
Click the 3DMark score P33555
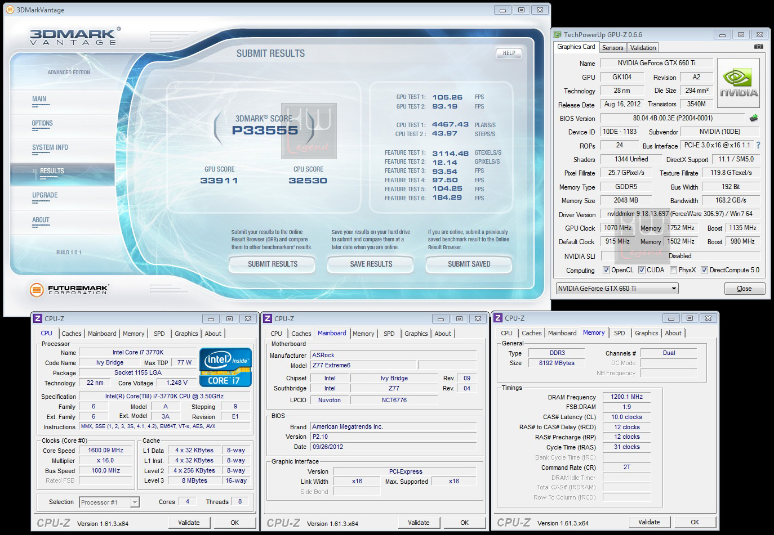tap(265, 131)
